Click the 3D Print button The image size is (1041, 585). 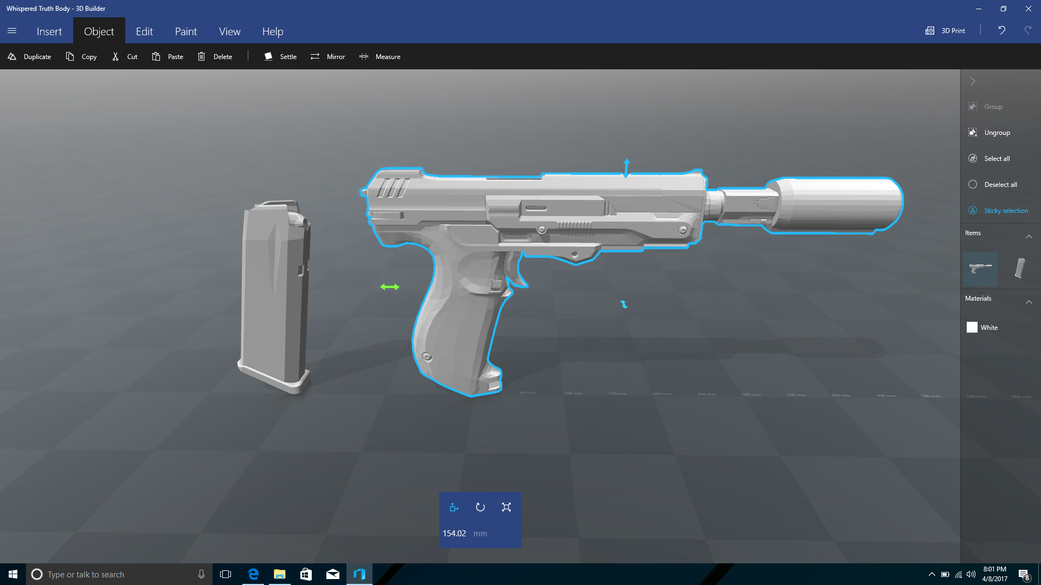[946, 30]
